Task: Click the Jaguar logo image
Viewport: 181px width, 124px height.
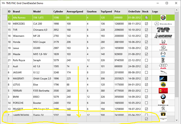Action: [x=163, y=73]
